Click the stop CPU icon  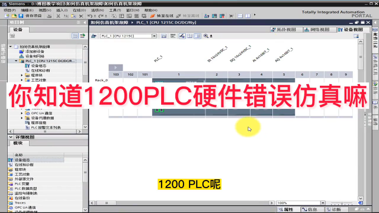click(x=222, y=16)
